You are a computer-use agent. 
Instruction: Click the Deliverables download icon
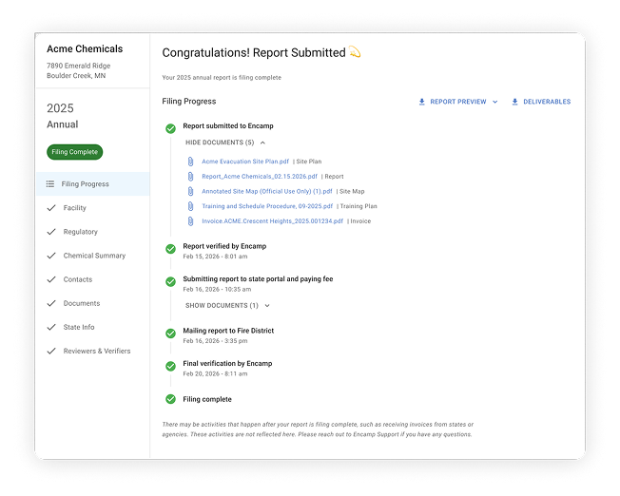click(x=514, y=102)
